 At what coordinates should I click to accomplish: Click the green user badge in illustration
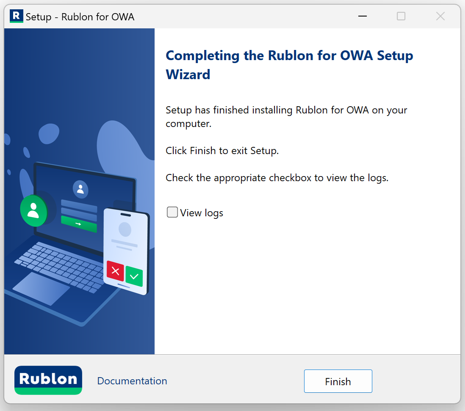coord(33,211)
